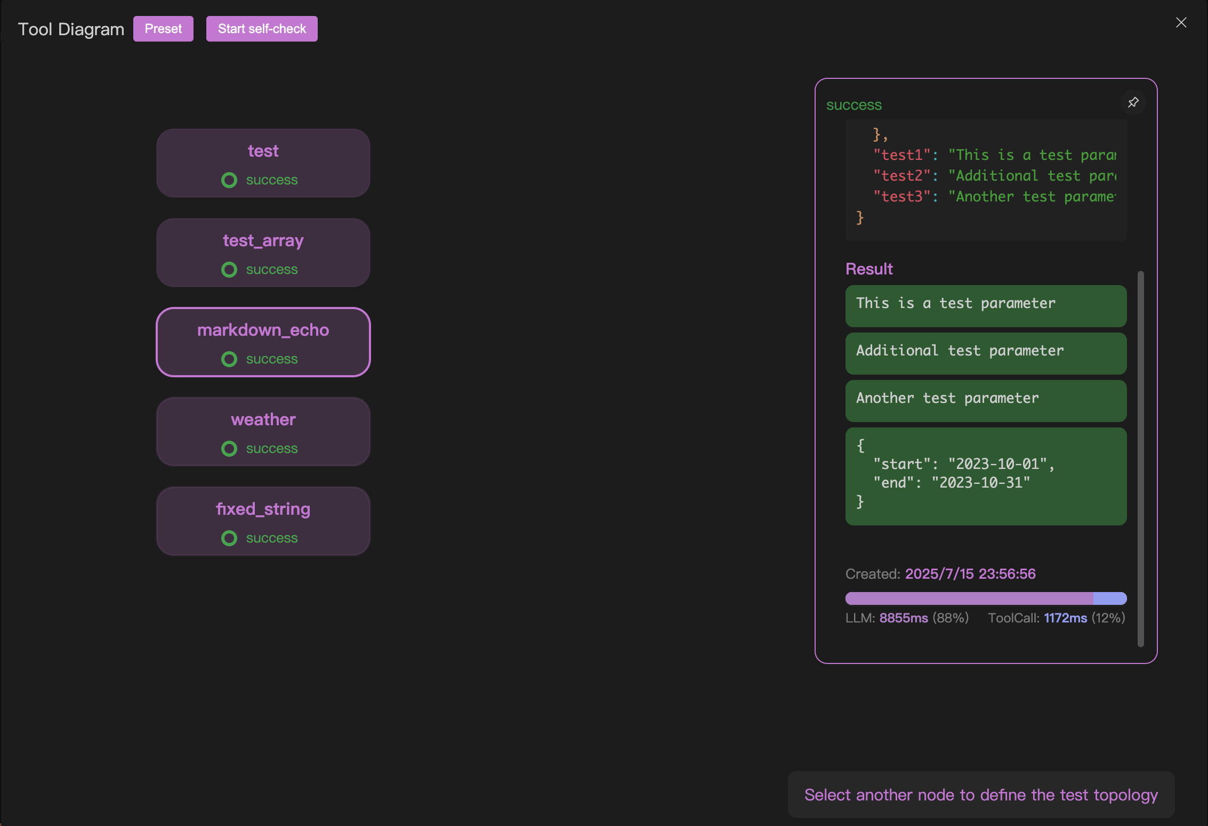Click the result panel's vertical scrollbar
The width and height of the screenshot is (1208, 826).
(1140, 458)
